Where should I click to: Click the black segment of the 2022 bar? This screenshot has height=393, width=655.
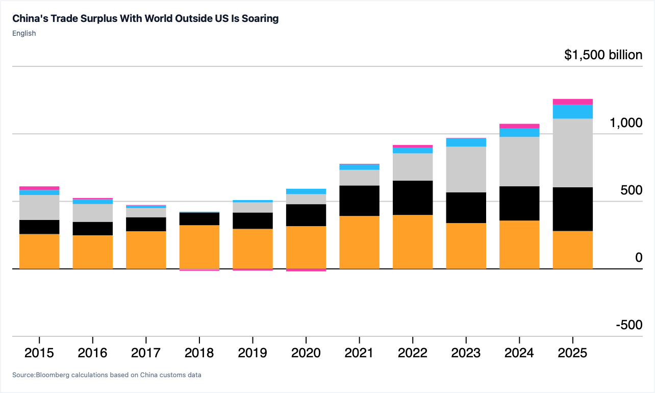(x=413, y=198)
